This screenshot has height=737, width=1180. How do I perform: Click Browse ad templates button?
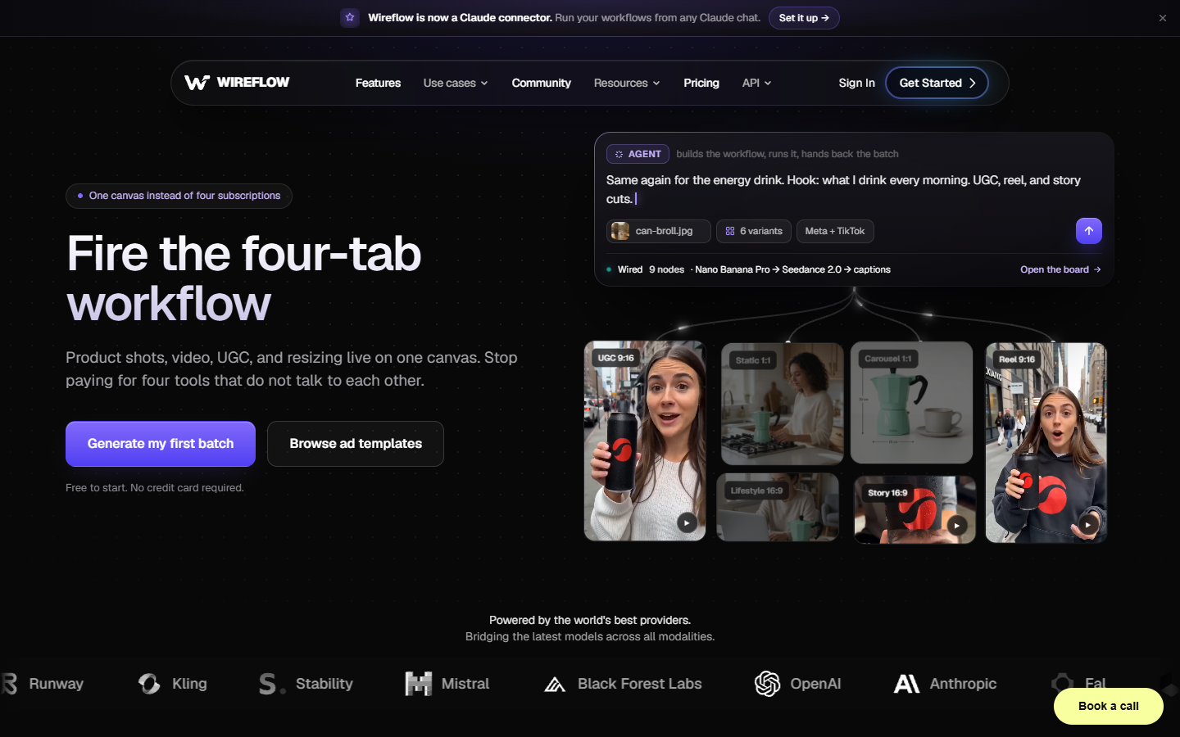(x=356, y=444)
